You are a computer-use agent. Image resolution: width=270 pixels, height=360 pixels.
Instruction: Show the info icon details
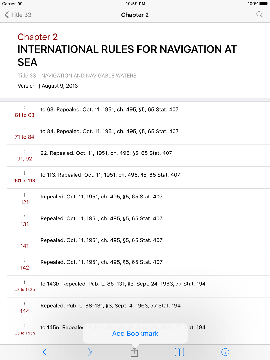[x=225, y=352]
